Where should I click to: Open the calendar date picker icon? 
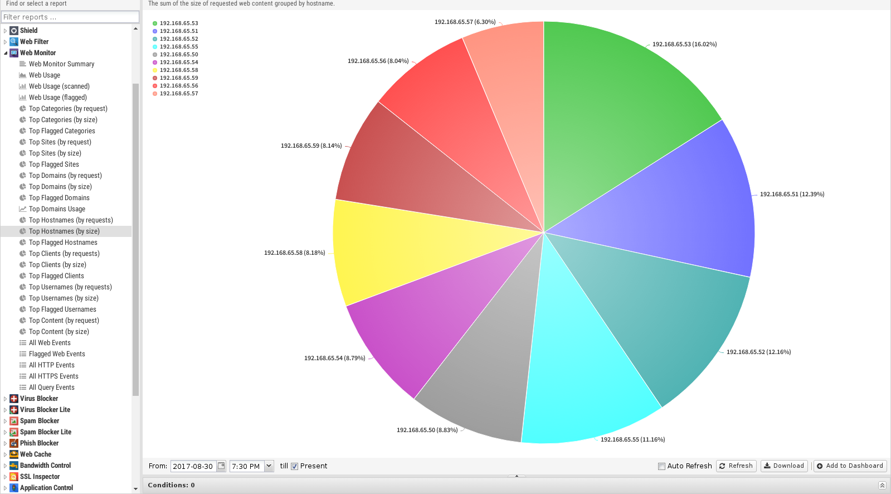point(221,466)
